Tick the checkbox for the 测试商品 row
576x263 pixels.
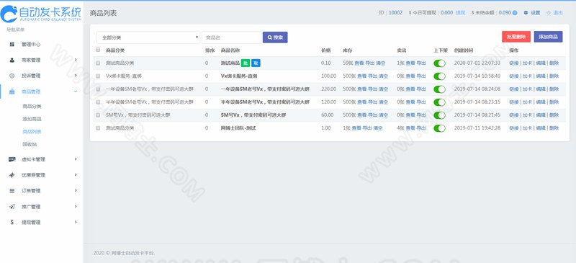[x=98, y=63]
